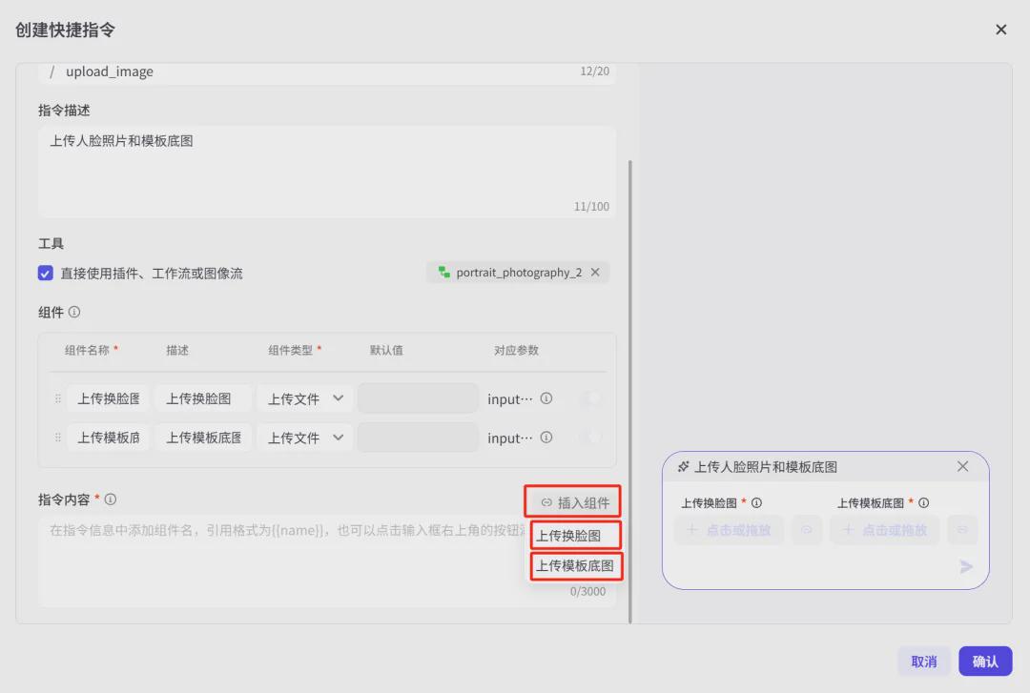Enable the toggle on the 上传模板底图 row
Viewport: 1030px width, 693px height.
[589, 438]
